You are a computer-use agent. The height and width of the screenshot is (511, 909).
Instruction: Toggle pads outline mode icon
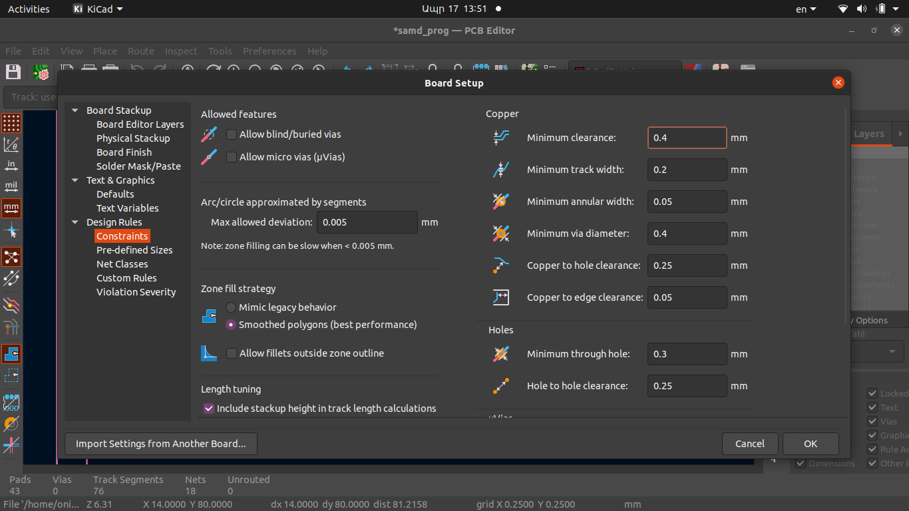11,403
